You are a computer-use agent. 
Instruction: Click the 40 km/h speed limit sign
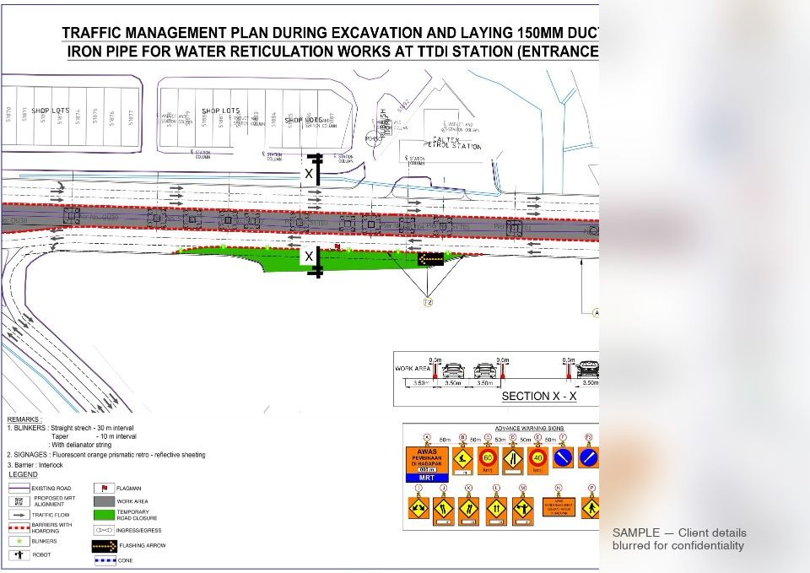coord(537,457)
